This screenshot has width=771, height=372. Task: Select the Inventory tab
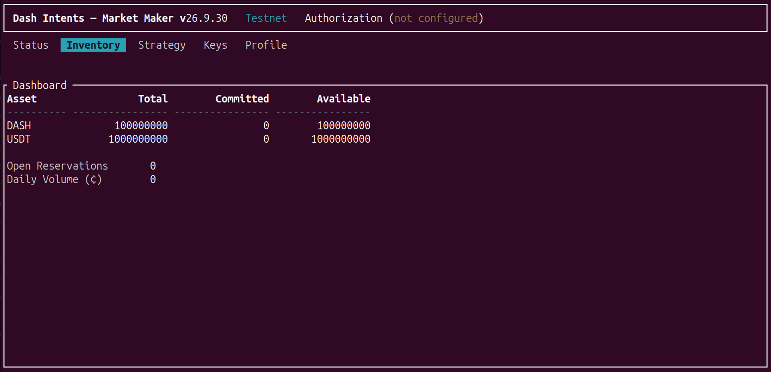93,45
